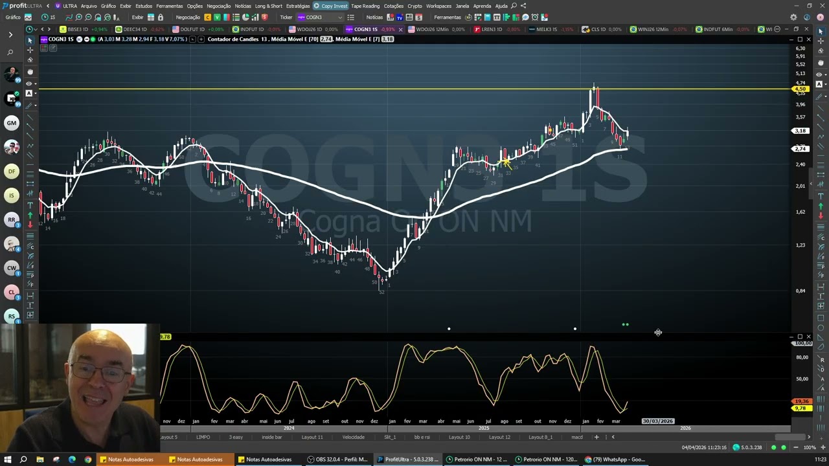Open the Ferramentas menu in menu bar
This screenshot has height=466, width=829.
pos(170,6)
